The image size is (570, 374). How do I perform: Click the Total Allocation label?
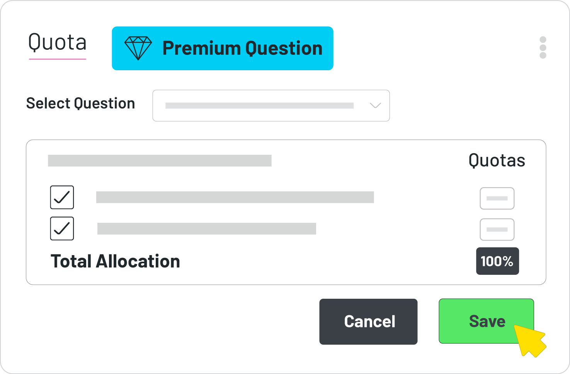[x=115, y=261]
